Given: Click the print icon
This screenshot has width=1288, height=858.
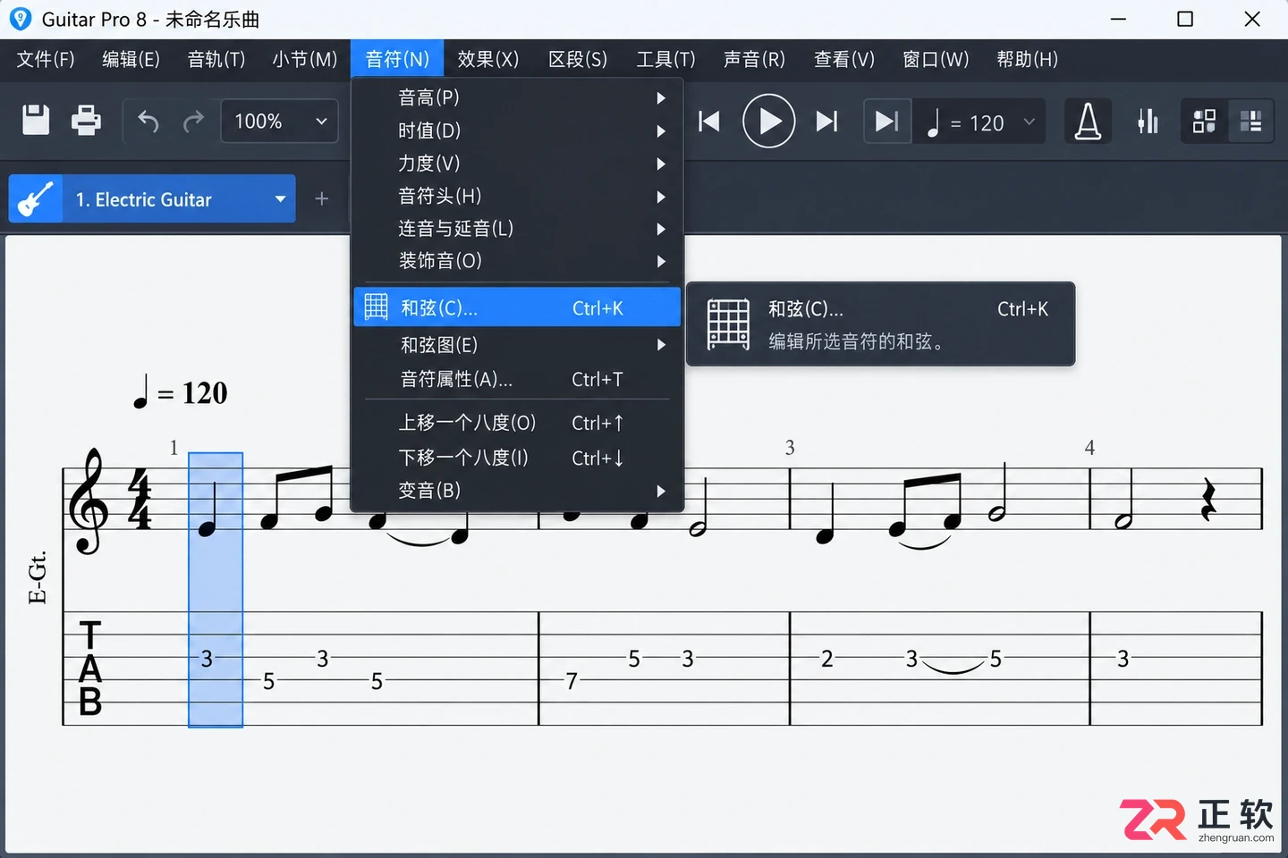Looking at the screenshot, I should coord(86,121).
